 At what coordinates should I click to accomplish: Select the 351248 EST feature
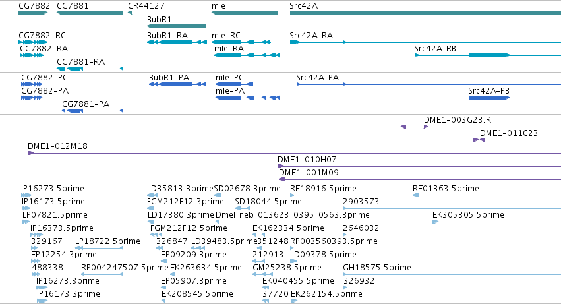click(x=259, y=248)
